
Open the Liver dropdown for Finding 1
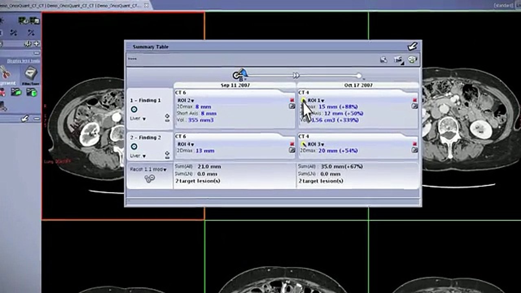pos(138,118)
